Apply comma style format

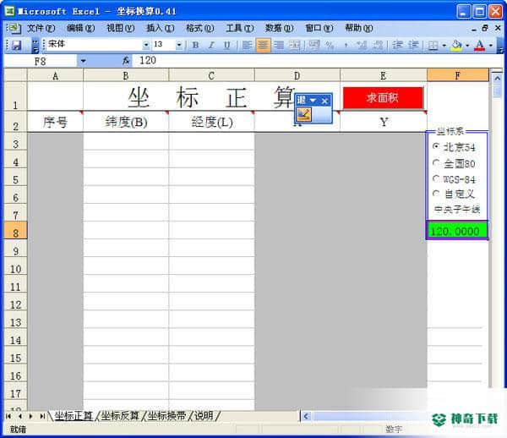(346, 45)
